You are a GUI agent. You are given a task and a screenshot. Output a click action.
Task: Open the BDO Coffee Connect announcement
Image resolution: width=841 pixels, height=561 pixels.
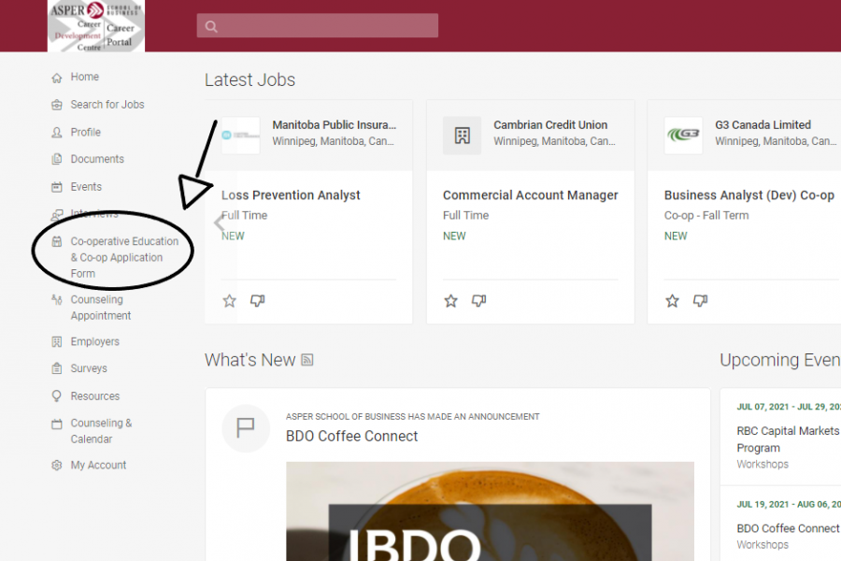click(351, 436)
